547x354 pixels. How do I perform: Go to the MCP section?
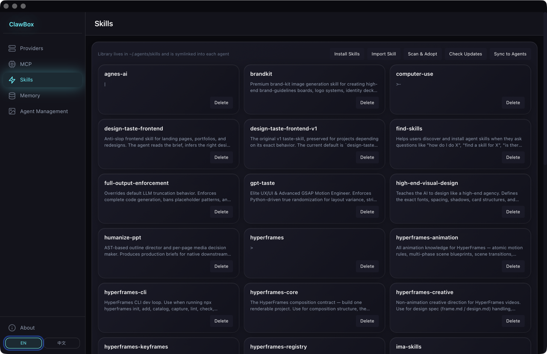click(x=42, y=64)
